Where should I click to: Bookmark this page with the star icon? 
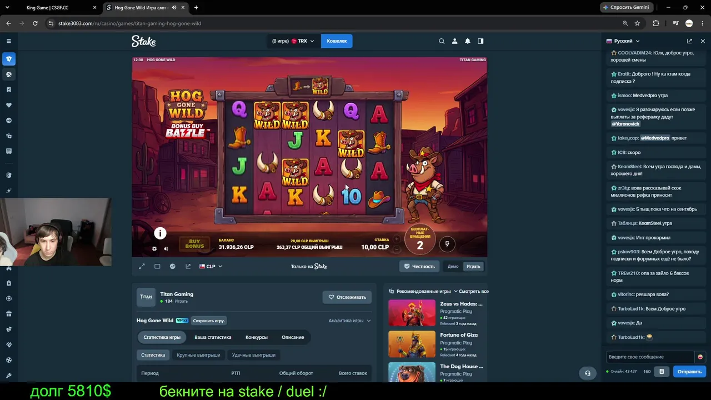tap(637, 23)
